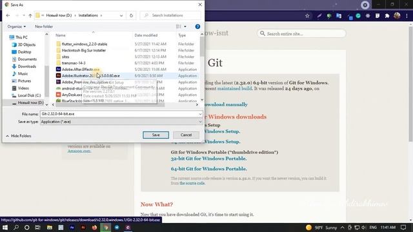The width and height of the screenshot is (413, 232).
Task: Collapse folders with Hide Folders
Action: pyautogui.click(x=19, y=136)
